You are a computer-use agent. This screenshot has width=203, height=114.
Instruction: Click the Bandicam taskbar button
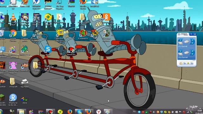[50, 111]
